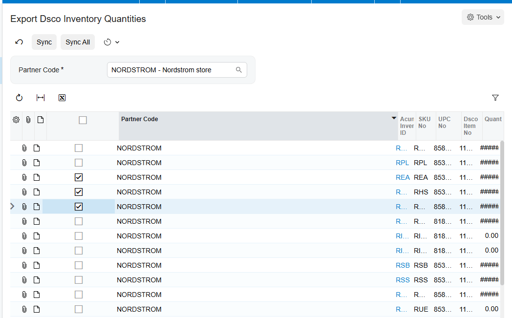The height and width of the screenshot is (318, 512).
Task: Toggle the select-all checkbox in grid header
Action: [83, 120]
